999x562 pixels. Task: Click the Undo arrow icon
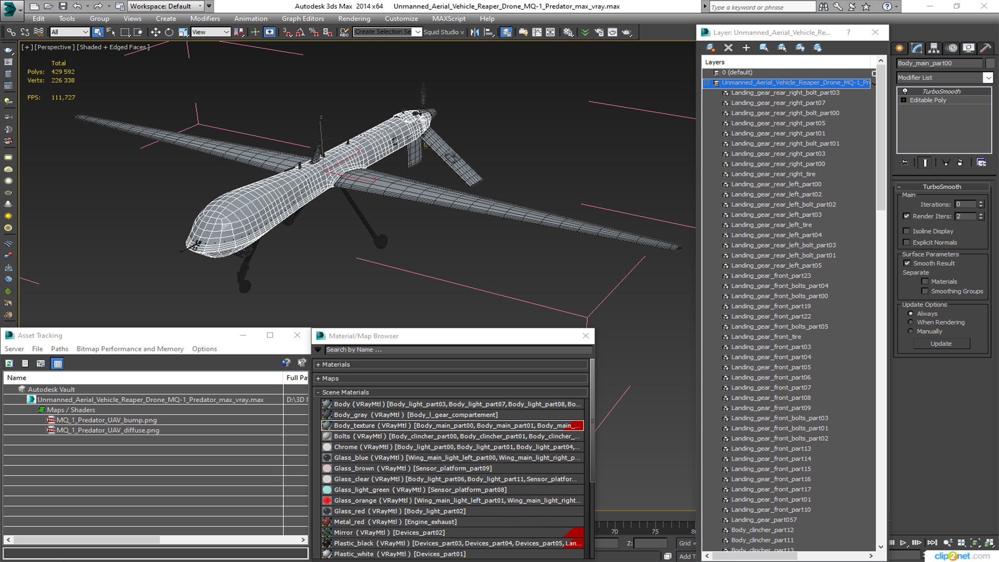tap(77, 6)
